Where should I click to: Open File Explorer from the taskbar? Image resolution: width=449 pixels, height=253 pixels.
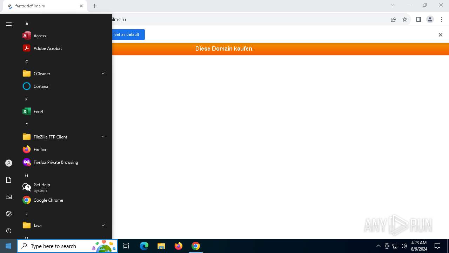pyautogui.click(x=161, y=246)
